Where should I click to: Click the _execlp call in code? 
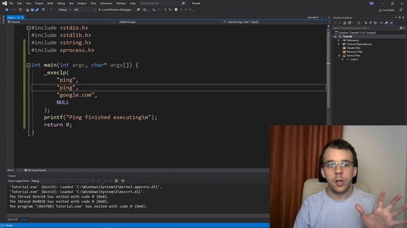tap(57, 73)
